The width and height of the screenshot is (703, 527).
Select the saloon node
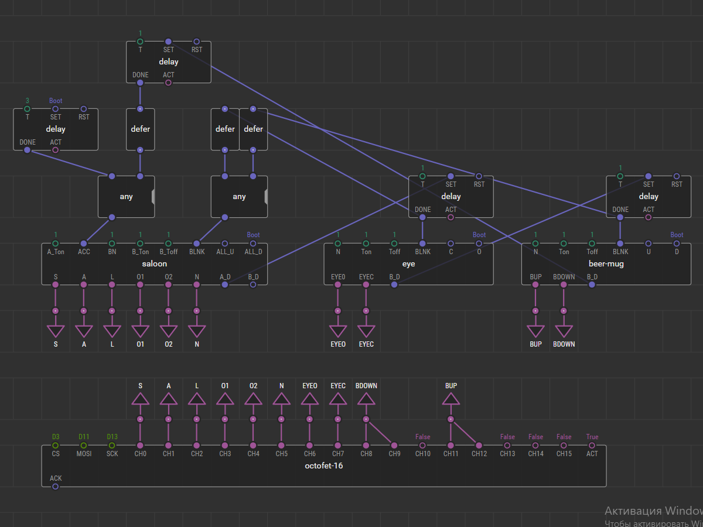(154, 264)
